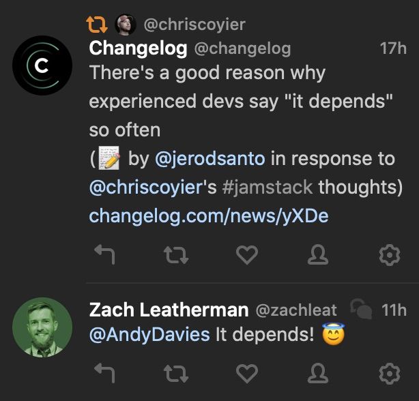Open gear menu on Zach Leatherman's tweet

pos(388,373)
